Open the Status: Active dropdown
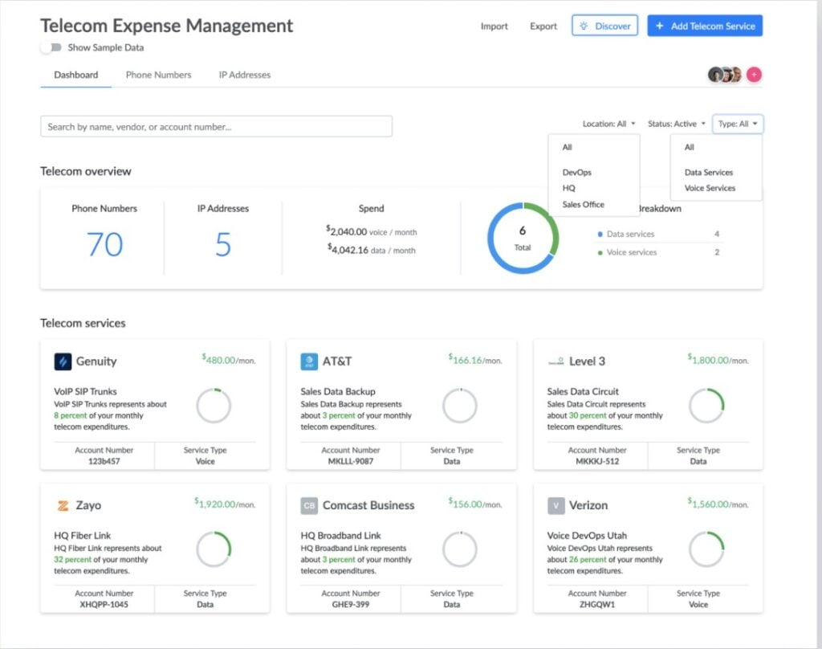Screen dimensions: 822x649 tap(676, 124)
